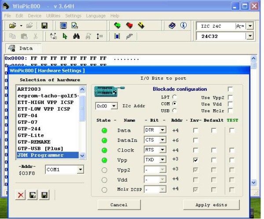264x219 pixels.
Task: Open the DataIn bit CTS dropdown
Action: (162, 140)
